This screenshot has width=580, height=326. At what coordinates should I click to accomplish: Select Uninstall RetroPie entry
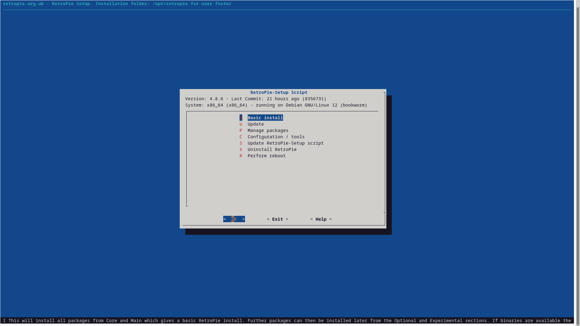click(272, 149)
